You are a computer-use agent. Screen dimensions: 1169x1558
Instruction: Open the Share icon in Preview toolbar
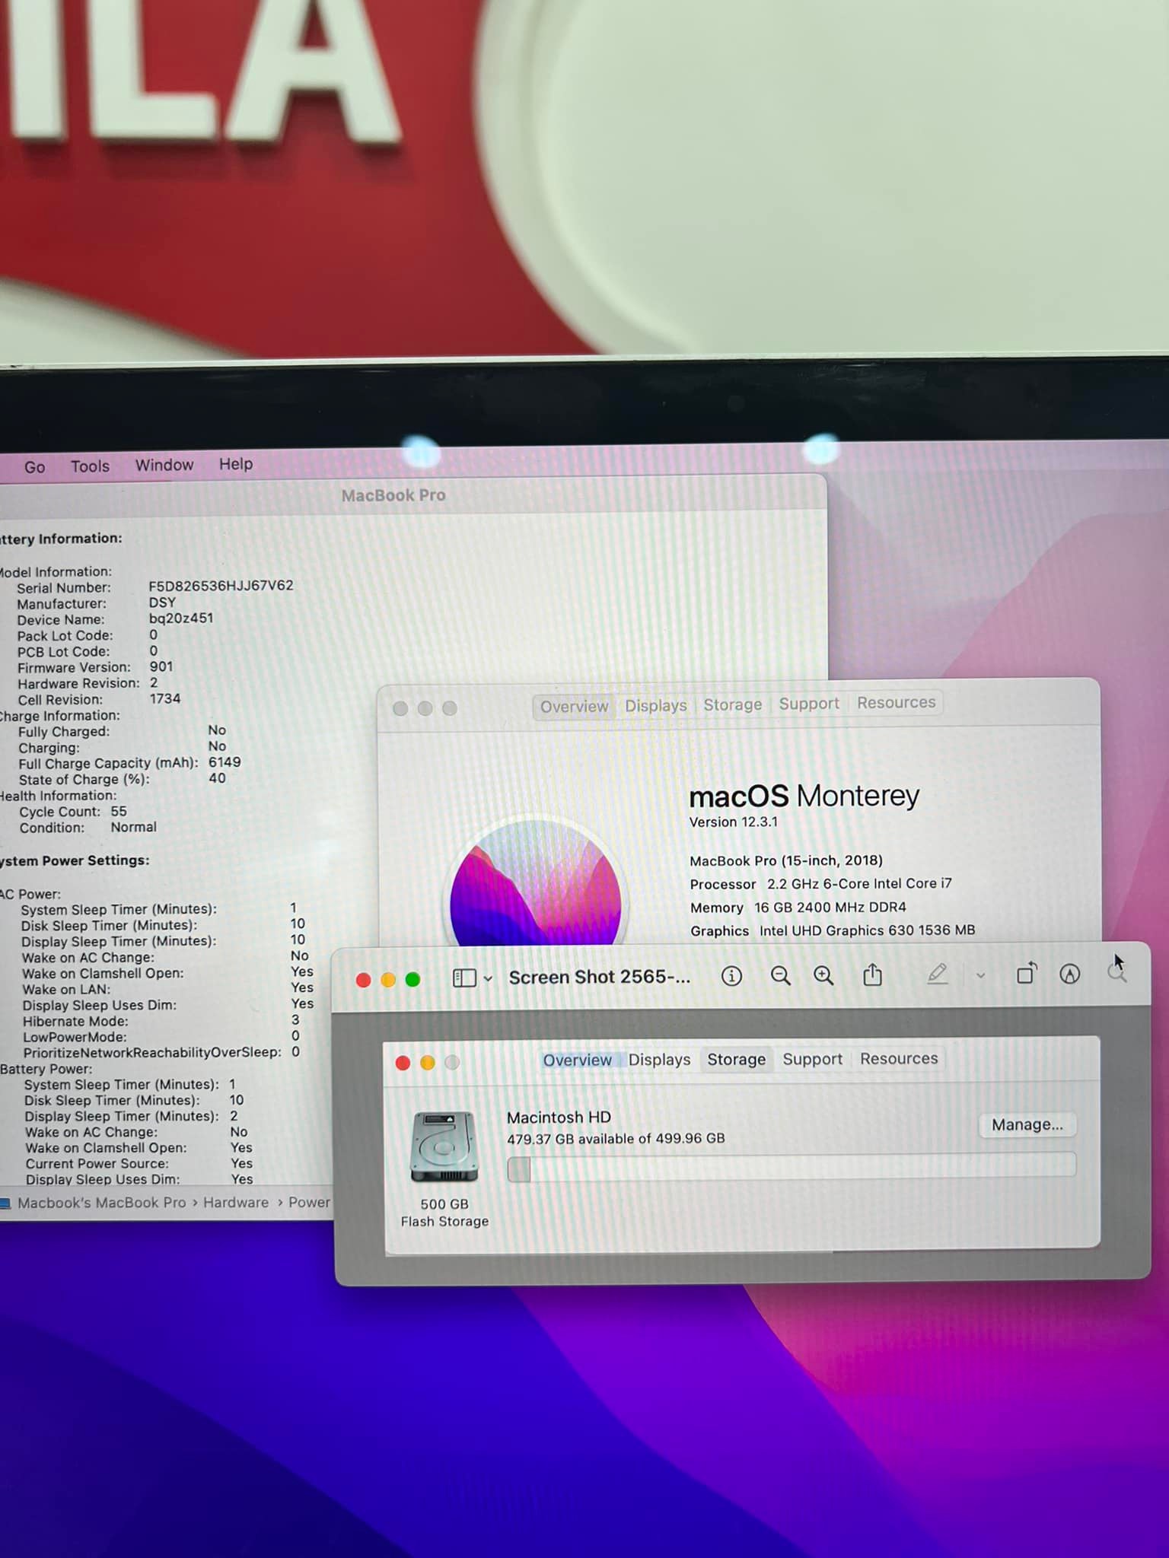872,975
